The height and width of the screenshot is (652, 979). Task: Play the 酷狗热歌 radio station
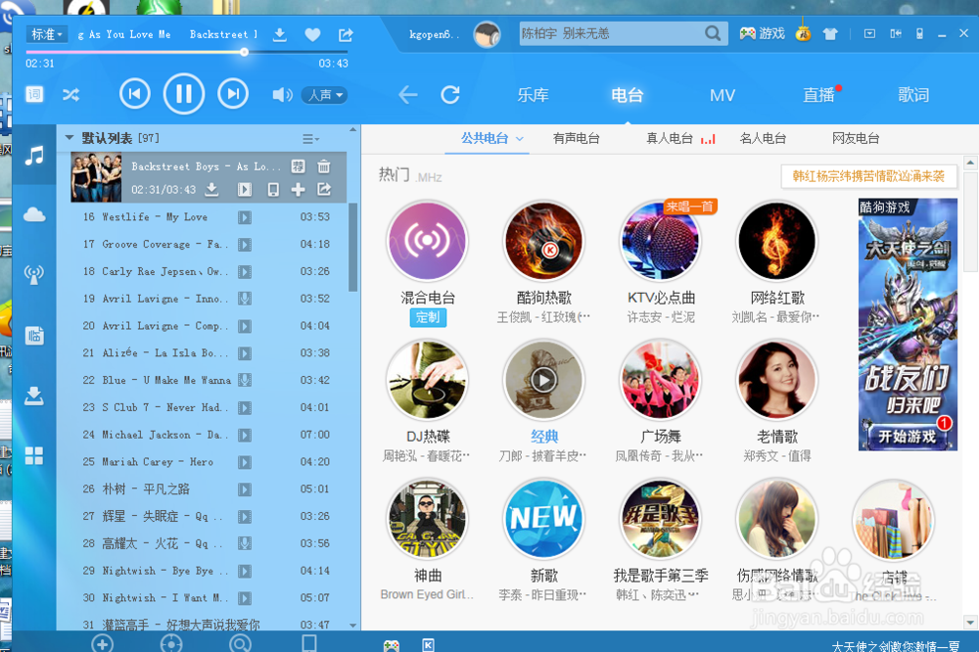tap(543, 241)
